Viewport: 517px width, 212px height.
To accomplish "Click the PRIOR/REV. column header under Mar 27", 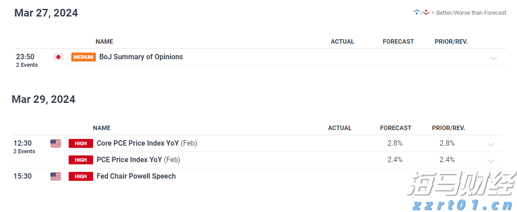I will 451,41.
